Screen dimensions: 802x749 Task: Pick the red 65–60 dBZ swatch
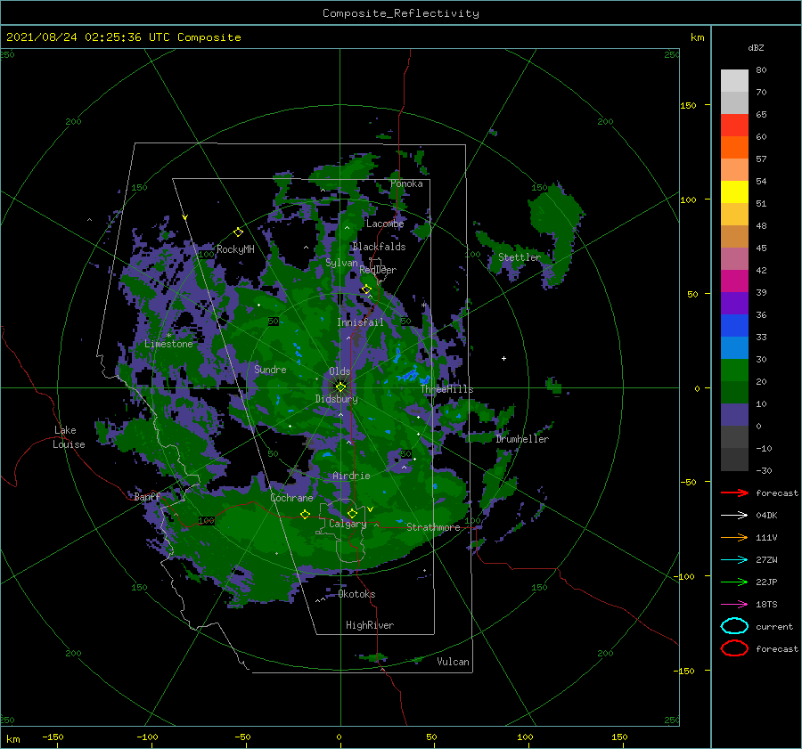click(734, 126)
